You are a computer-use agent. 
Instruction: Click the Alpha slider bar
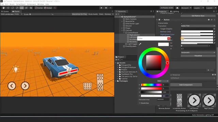[x=151, y=96]
